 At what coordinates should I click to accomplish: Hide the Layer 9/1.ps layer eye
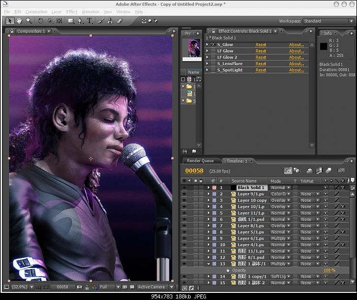[x=184, y=194]
